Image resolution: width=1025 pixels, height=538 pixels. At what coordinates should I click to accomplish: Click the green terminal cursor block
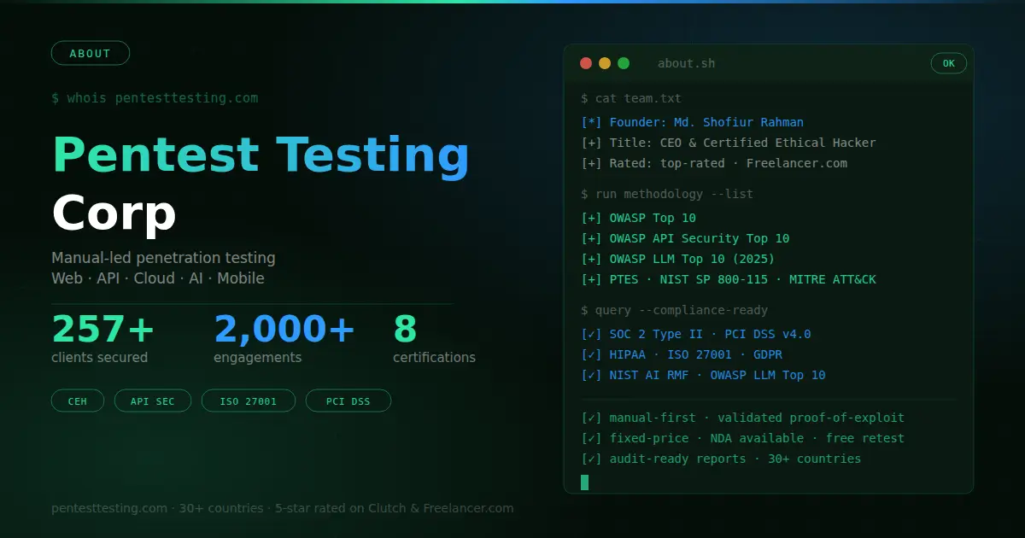585,482
